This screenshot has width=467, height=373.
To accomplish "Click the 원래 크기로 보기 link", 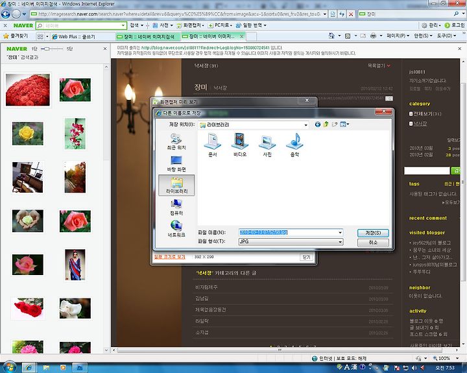I will (170, 257).
